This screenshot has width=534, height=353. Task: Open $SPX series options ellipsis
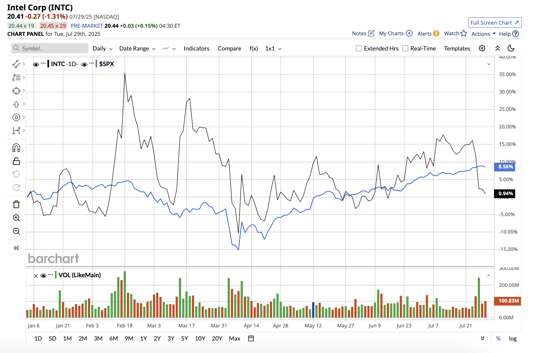tap(91, 63)
